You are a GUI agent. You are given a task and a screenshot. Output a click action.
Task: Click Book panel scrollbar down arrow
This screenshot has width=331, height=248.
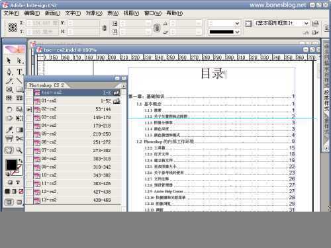click(x=124, y=208)
